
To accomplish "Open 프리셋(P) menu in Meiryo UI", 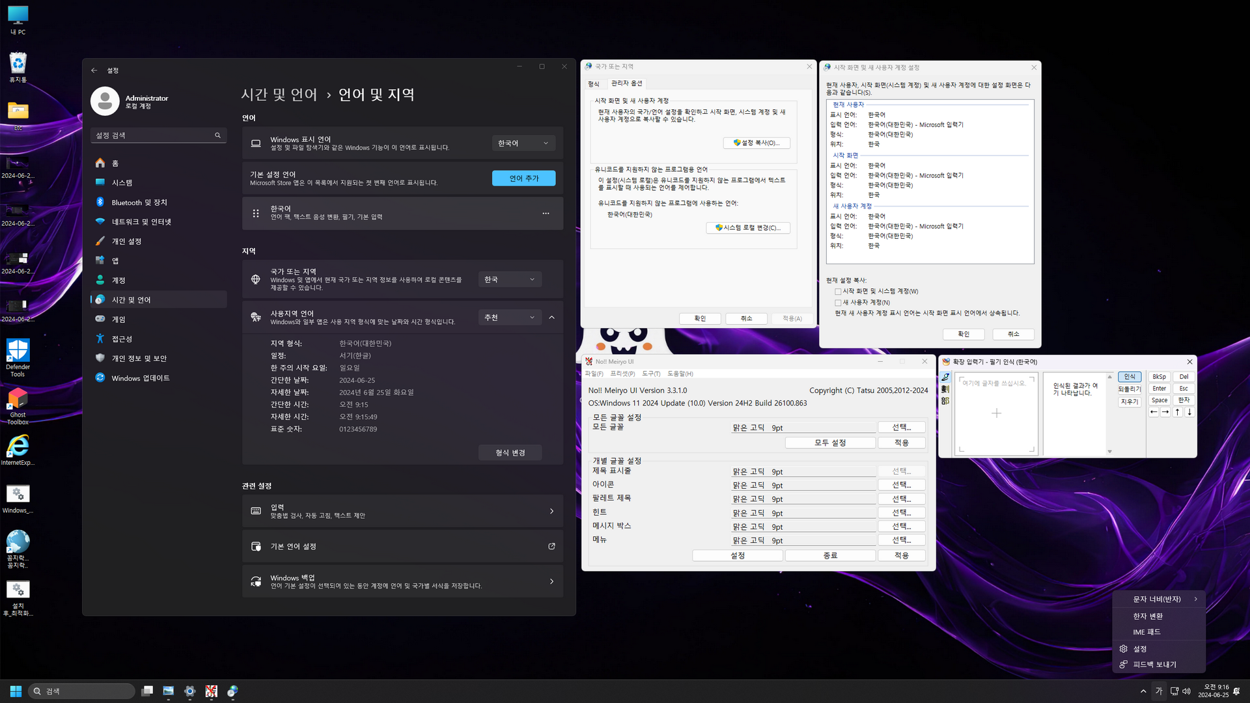I will [622, 374].
